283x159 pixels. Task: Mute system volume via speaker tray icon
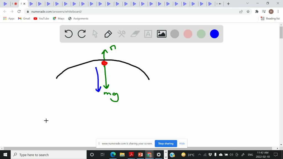231,155
